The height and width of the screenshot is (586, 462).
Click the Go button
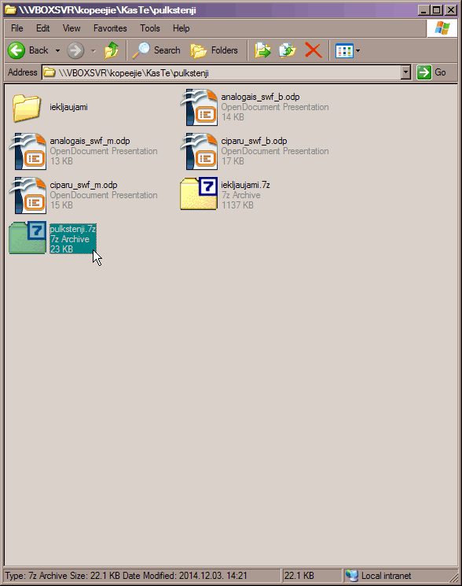(x=431, y=72)
